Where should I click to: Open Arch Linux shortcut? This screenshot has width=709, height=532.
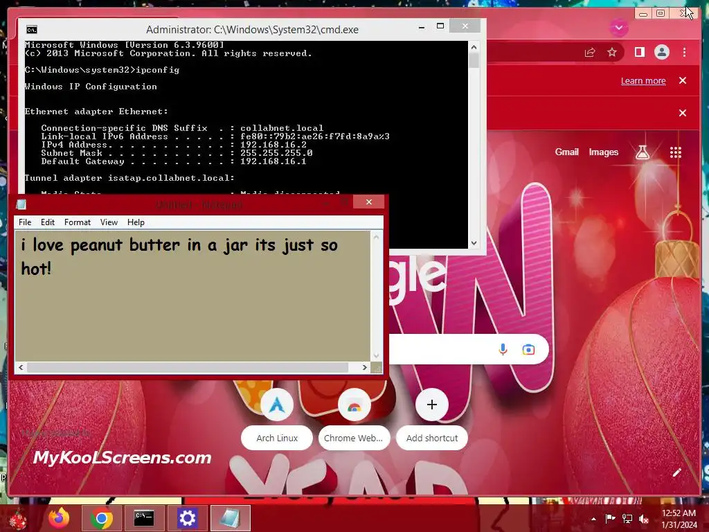(277, 438)
